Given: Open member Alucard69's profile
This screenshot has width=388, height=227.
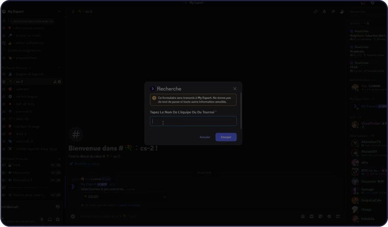Looking at the screenshot, I should coord(369,153).
